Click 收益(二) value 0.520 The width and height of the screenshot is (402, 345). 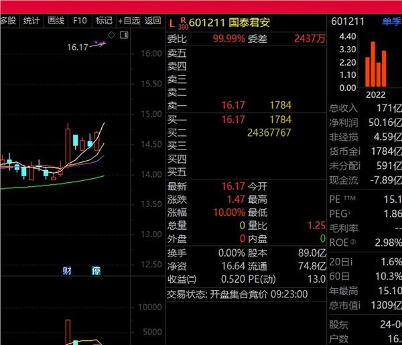click(x=233, y=279)
